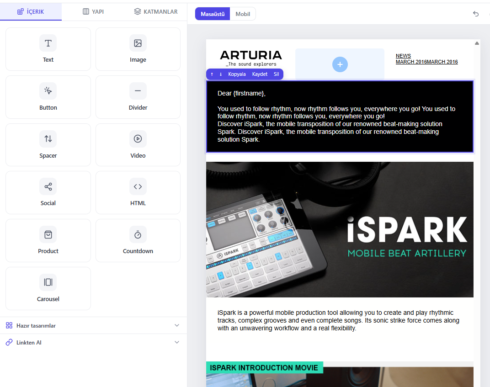Viewport: 490px width, 387px height.
Task: Add a Video block
Action: (x=138, y=145)
